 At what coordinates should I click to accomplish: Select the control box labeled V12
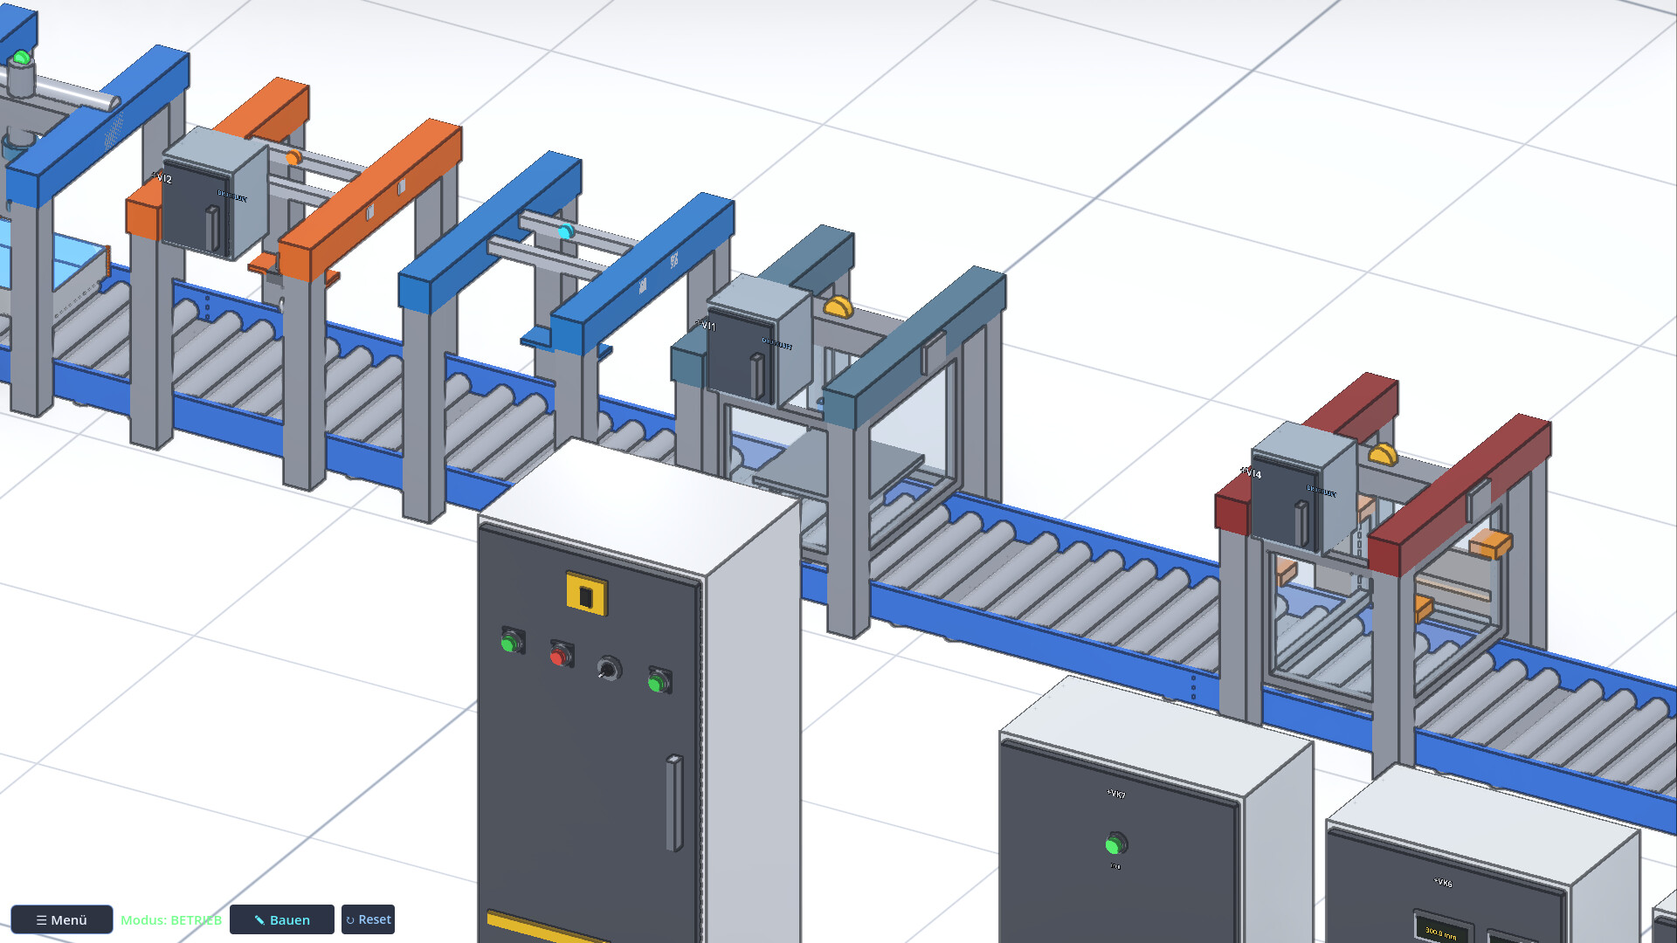pos(214,194)
